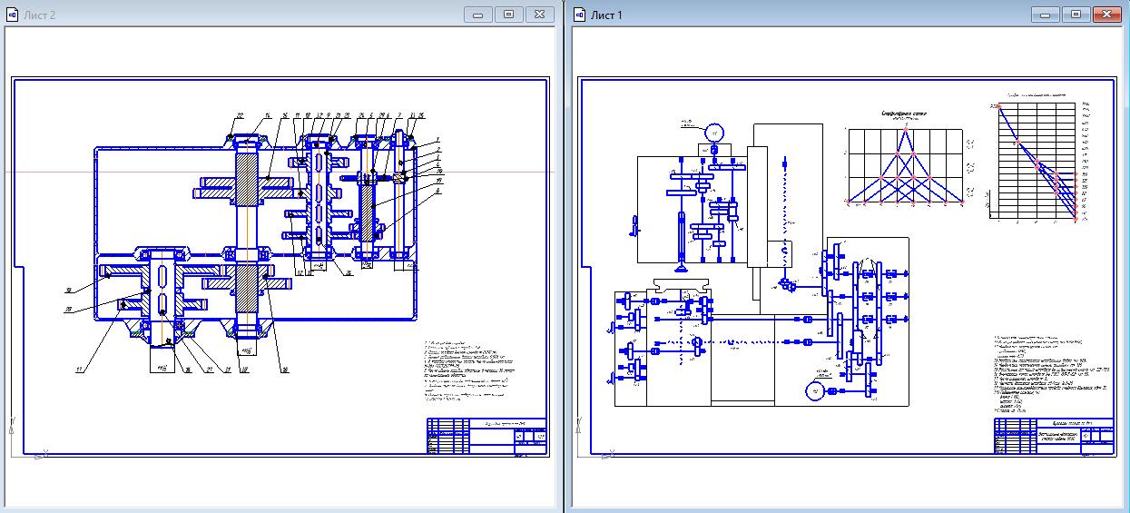Click the technical characteristics text in Лист 1
1130x513 pixels.
click(x=1051, y=374)
